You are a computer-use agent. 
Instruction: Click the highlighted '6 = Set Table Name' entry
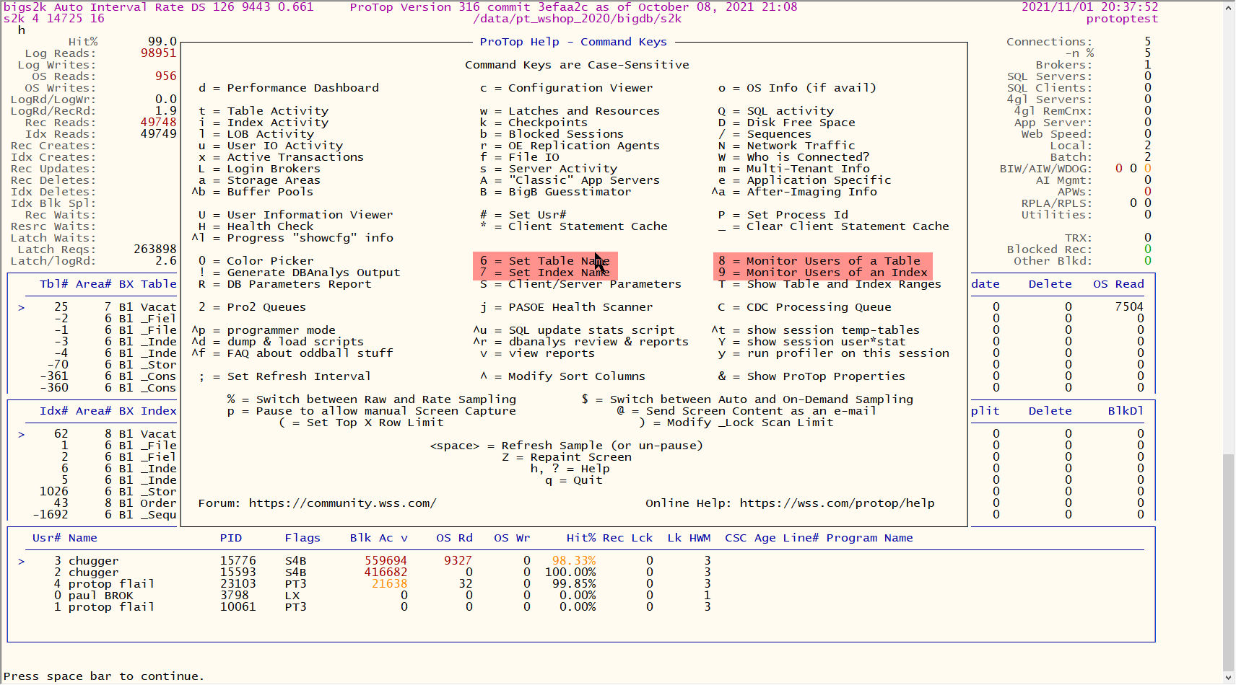(x=545, y=261)
